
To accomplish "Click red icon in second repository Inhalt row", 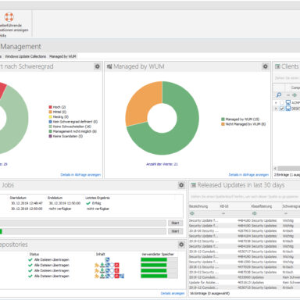I will coord(117,265).
